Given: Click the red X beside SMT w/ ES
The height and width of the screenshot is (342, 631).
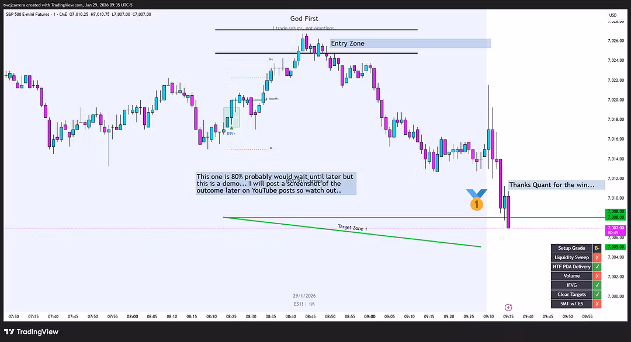Looking at the screenshot, I should pyautogui.click(x=597, y=303).
